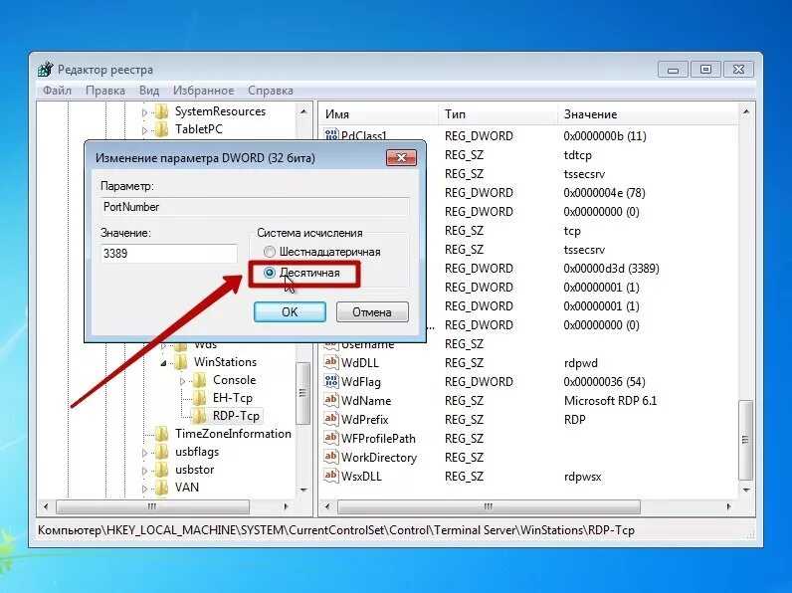Screen dimensions: 792x593
Task: Select the Десятичная radio button
Action: tap(270, 273)
